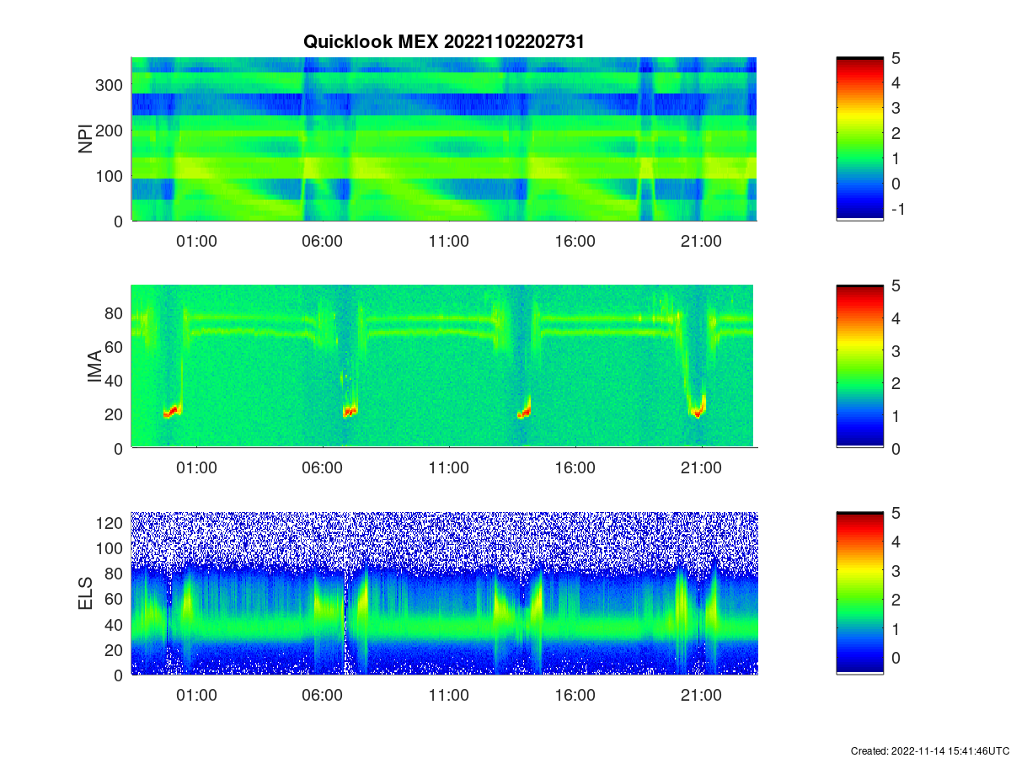Click the 4 label on IMA colorbar

[896, 318]
